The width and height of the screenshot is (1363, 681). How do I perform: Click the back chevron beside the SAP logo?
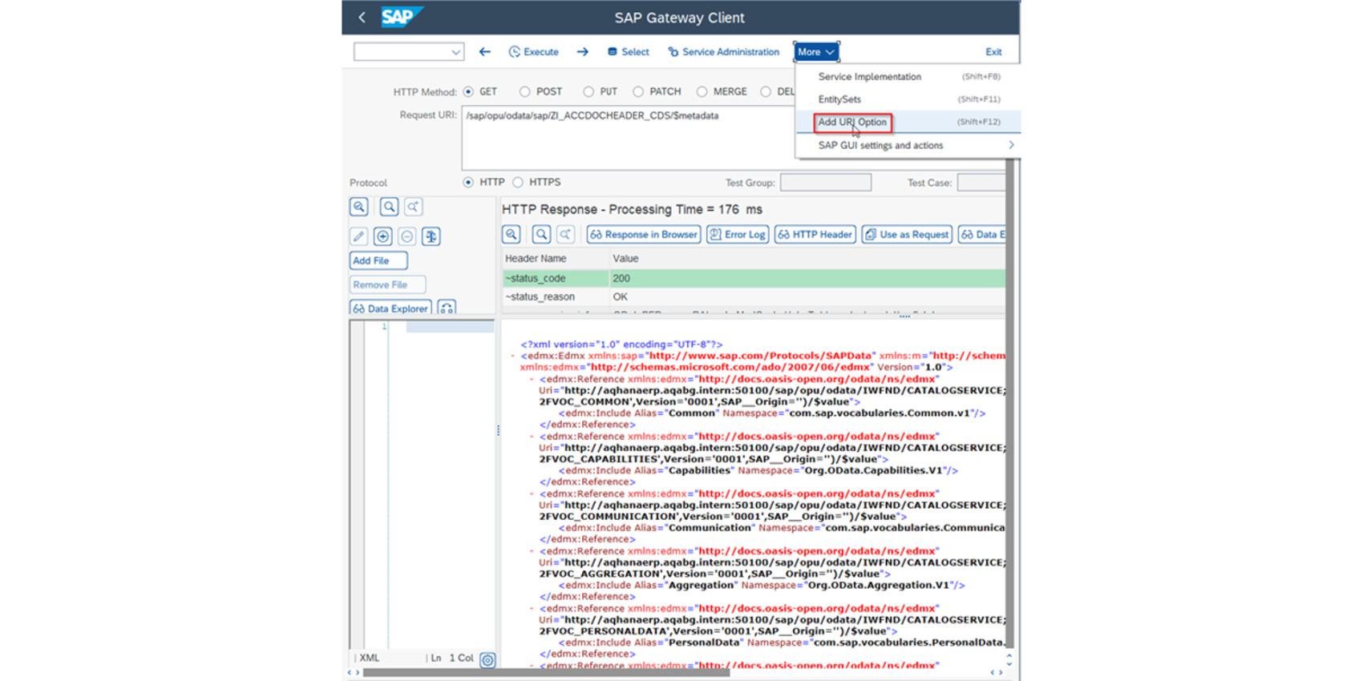coord(362,17)
